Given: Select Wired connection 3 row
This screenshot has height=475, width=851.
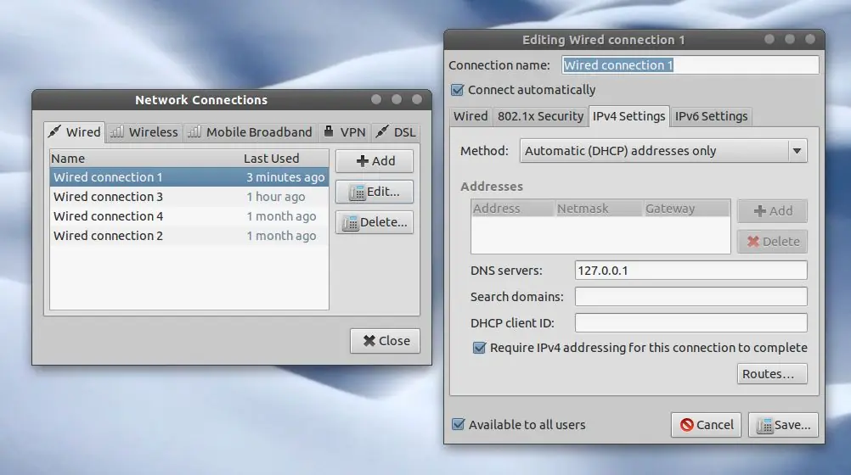Looking at the screenshot, I should 189,196.
